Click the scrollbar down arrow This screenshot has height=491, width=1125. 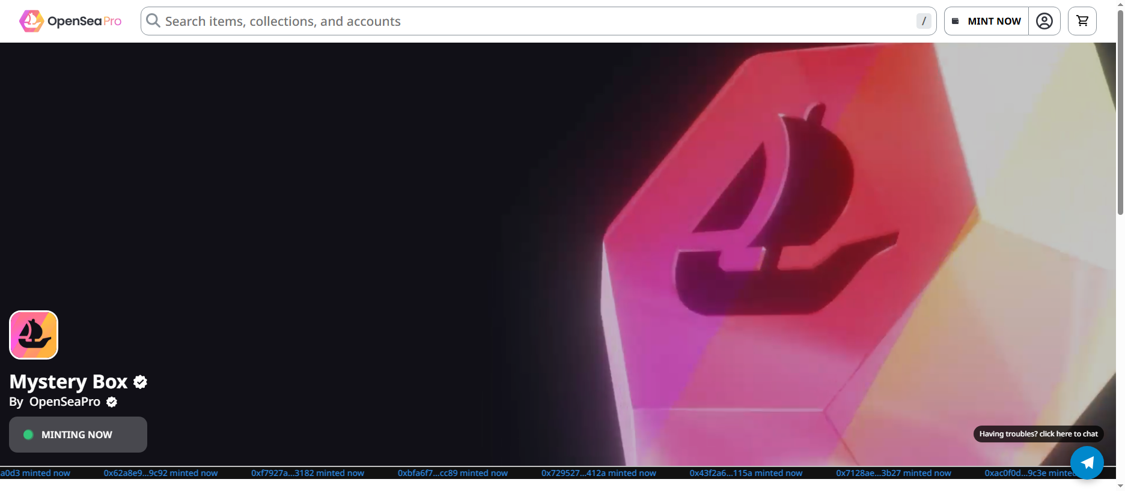(x=1120, y=486)
